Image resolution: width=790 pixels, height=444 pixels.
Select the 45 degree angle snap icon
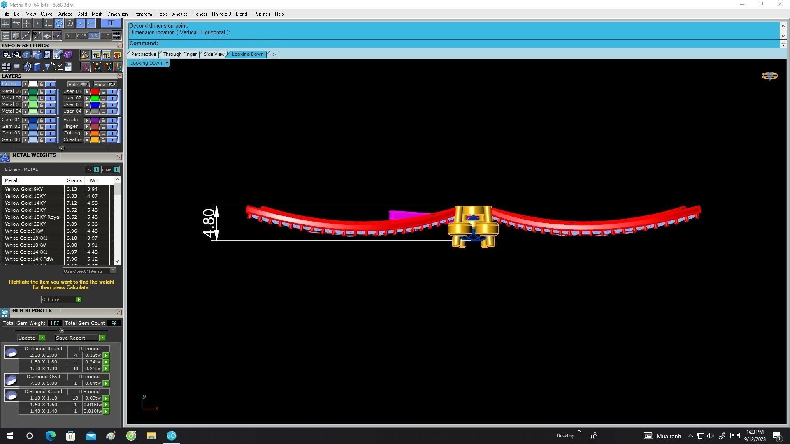pos(37,36)
